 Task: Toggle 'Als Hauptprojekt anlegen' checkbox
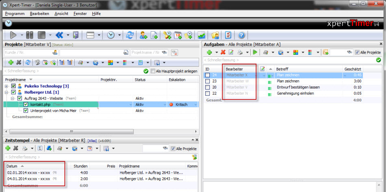click(x=153, y=71)
